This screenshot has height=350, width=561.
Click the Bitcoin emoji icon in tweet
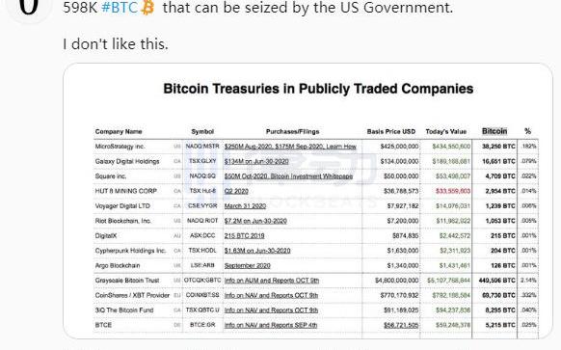point(147,8)
